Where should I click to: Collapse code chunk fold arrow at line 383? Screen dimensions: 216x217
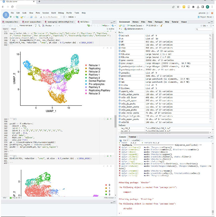click(8, 119)
